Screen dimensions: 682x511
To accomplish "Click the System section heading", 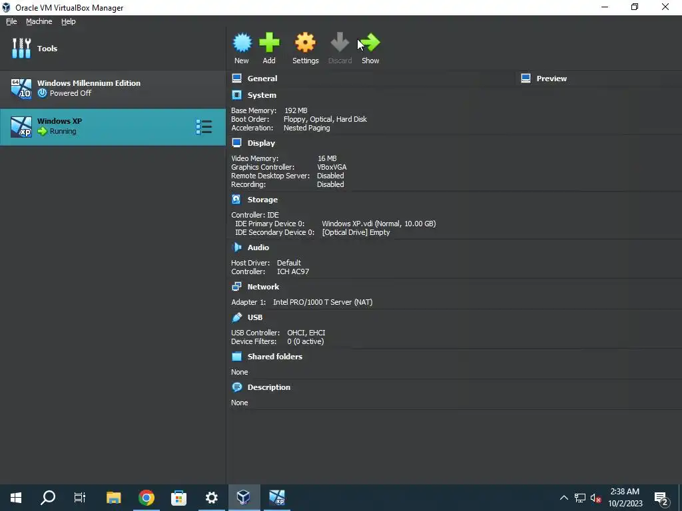I will (x=262, y=95).
